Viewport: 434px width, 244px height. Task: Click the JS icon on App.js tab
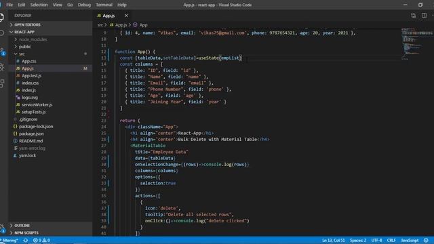99,16
